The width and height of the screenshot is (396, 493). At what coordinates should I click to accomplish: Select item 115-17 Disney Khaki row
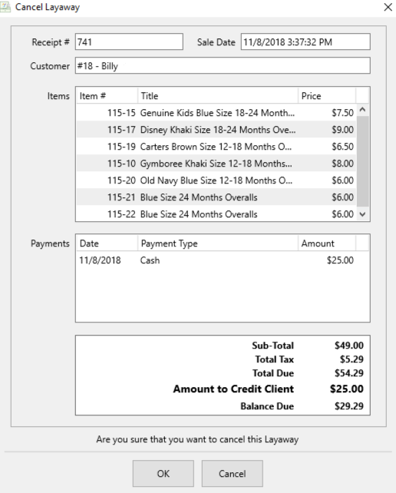tap(216, 130)
